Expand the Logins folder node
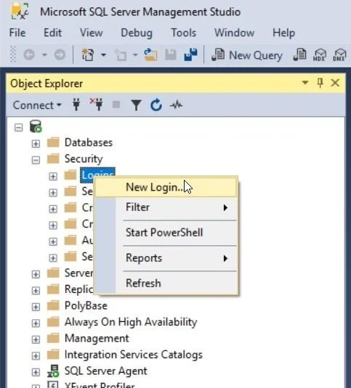This screenshot has width=351, height=388. pos(53,176)
